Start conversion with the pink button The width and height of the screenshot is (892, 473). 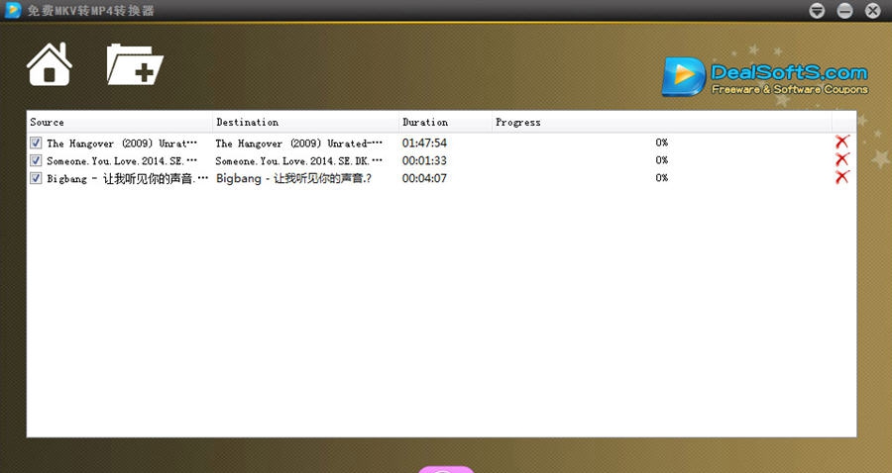(445, 469)
